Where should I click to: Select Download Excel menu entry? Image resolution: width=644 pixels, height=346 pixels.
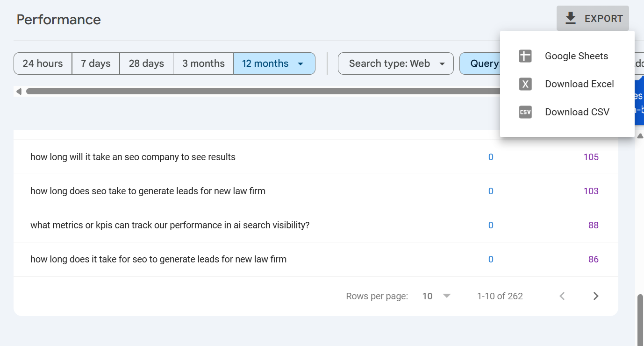click(579, 84)
